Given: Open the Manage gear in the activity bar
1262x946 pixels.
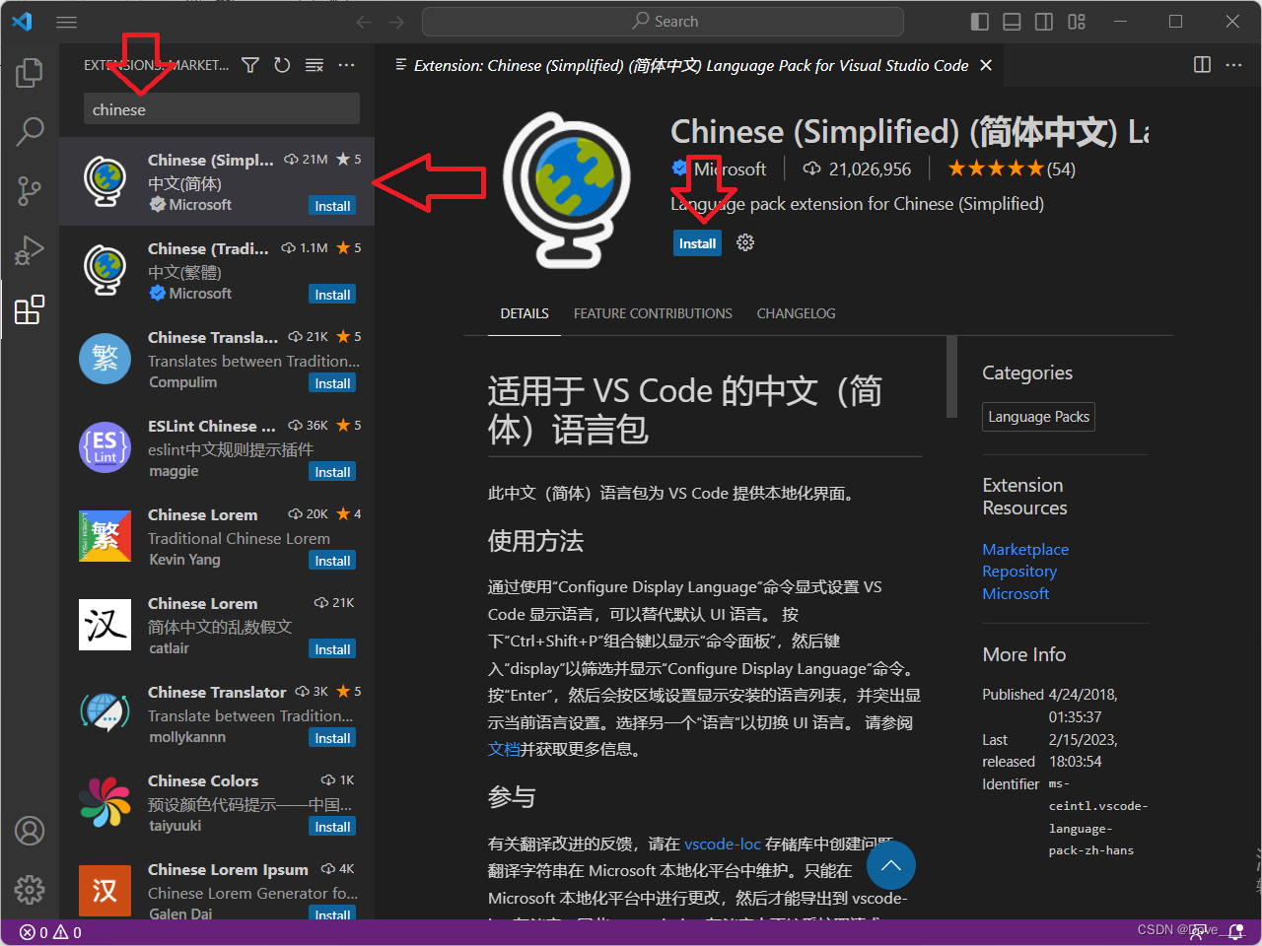Looking at the screenshot, I should (x=30, y=889).
